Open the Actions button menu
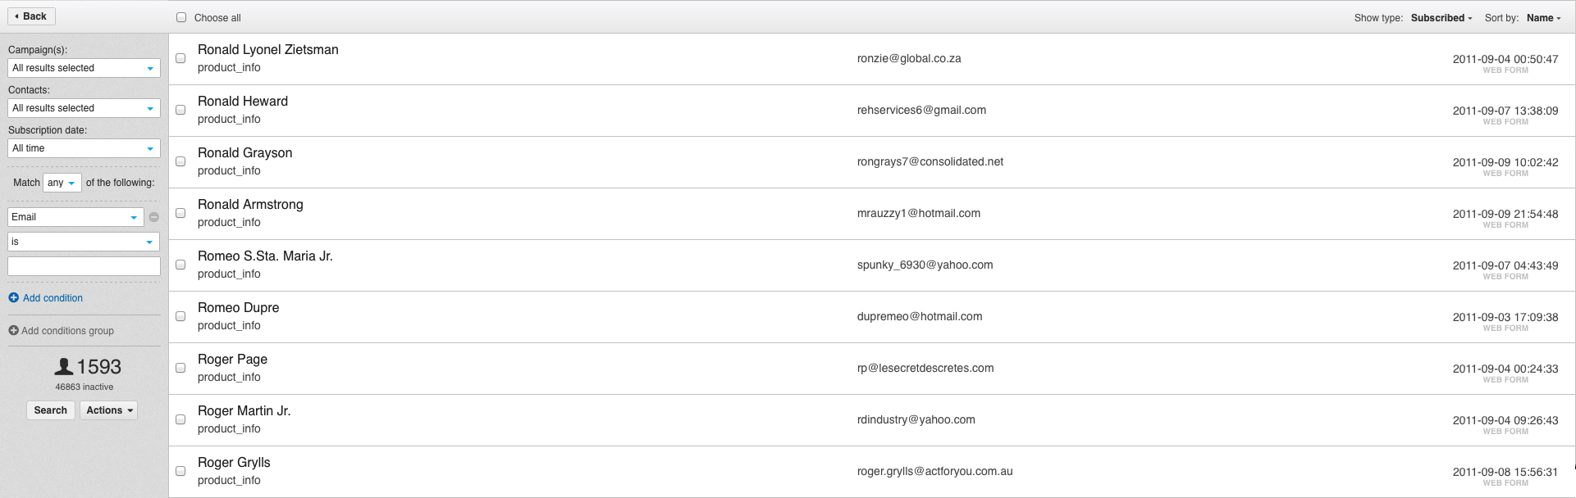Image resolution: width=1576 pixels, height=498 pixels. tap(108, 410)
